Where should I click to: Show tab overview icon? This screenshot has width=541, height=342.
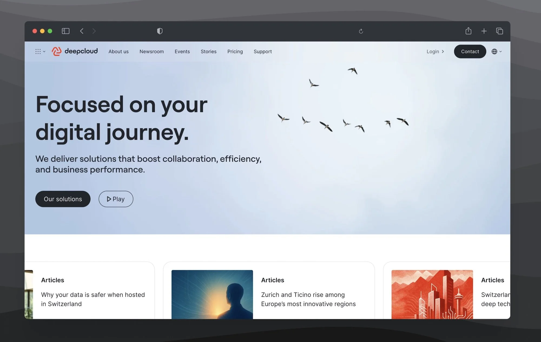tap(499, 31)
